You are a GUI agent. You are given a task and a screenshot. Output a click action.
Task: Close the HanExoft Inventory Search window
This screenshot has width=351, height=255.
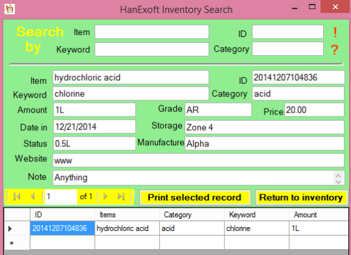335,7
